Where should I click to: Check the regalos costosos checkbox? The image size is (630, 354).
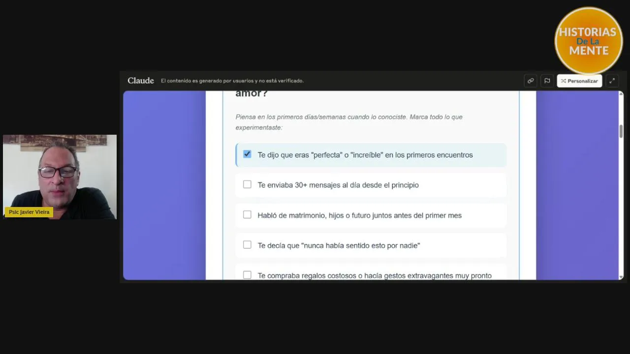click(247, 275)
